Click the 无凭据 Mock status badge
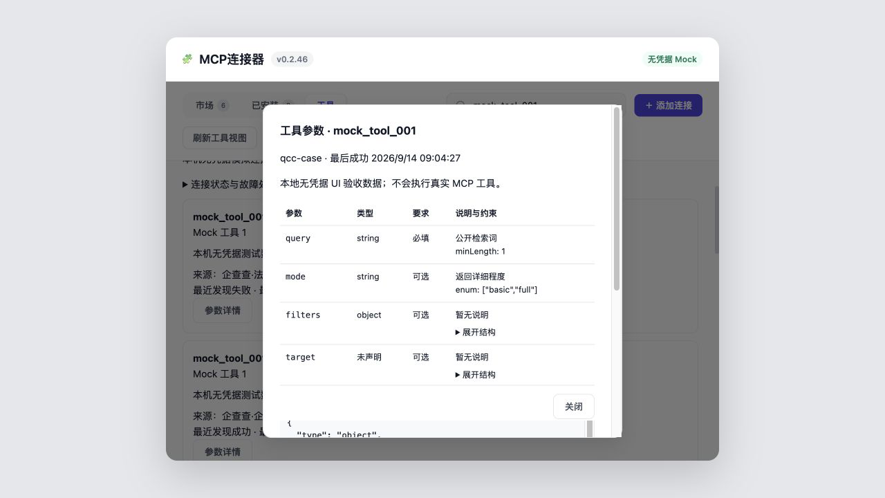Image resolution: width=885 pixels, height=498 pixels. tap(672, 59)
